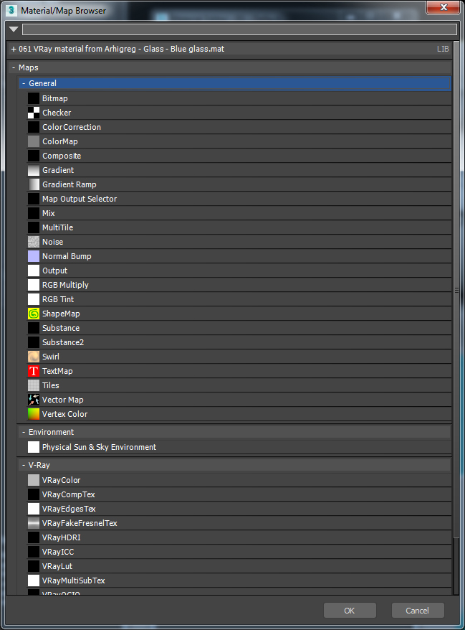Click the Vertex Color gradient icon
Image resolution: width=465 pixels, height=630 pixels.
pyautogui.click(x=34, y=414)
